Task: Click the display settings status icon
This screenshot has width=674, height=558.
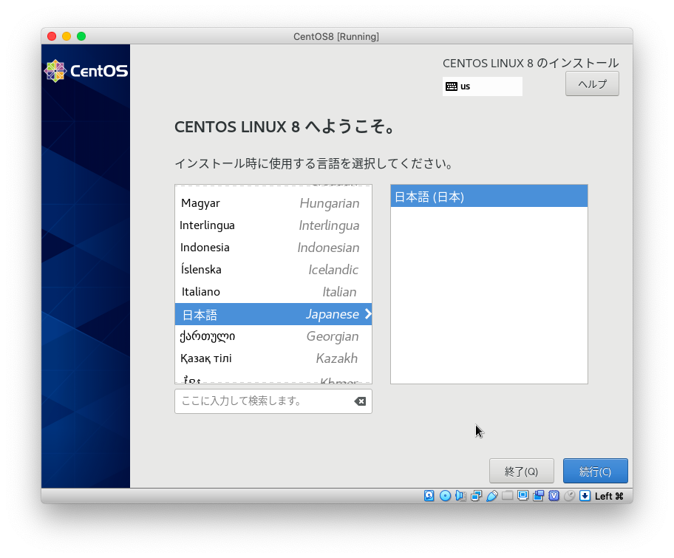Action: (522, 496)
